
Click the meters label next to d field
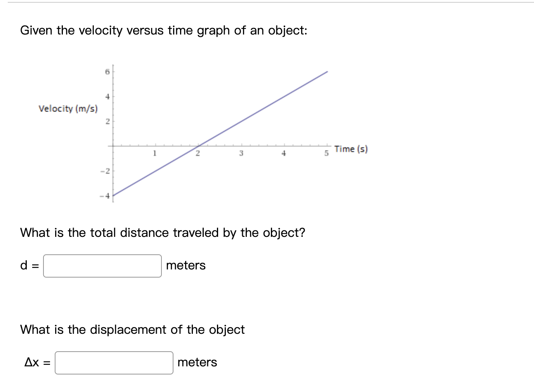[x=185, y=266]
